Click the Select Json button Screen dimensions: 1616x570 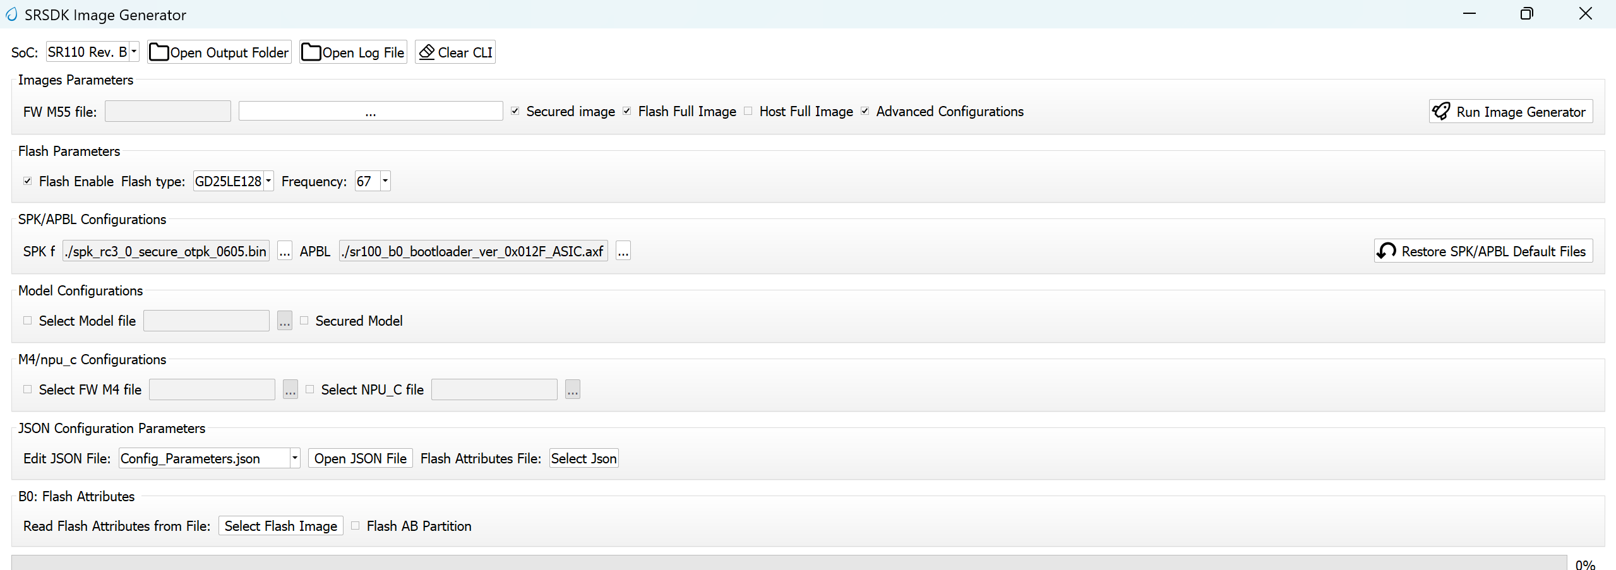[x=584, y=458]
